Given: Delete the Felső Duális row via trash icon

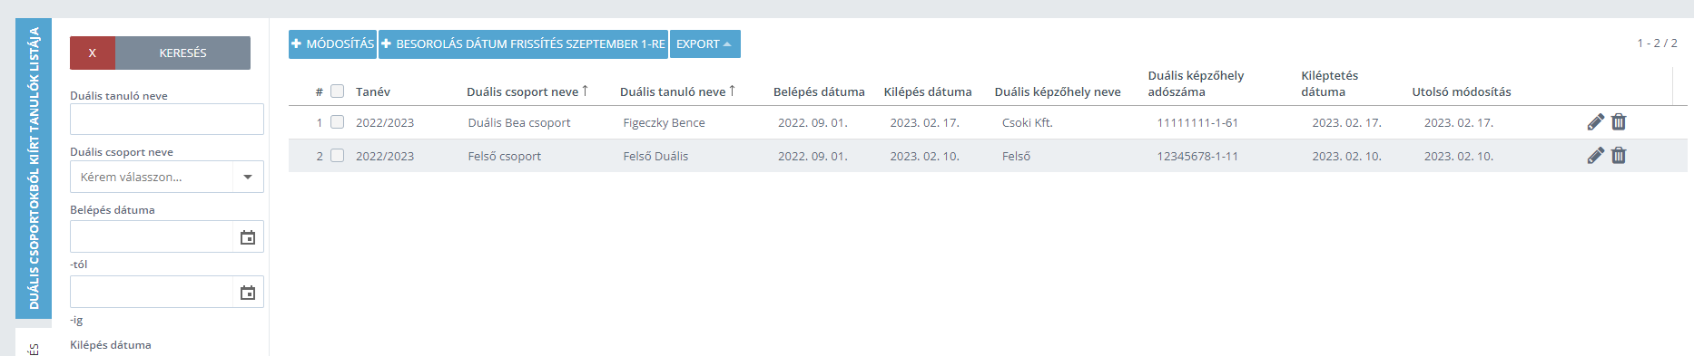Looking at the screenshot, I should click(1619, 156).
